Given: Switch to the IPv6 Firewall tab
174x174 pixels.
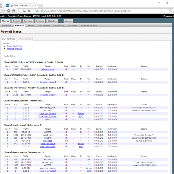Looking at the screenshot, I should [25, 39].
